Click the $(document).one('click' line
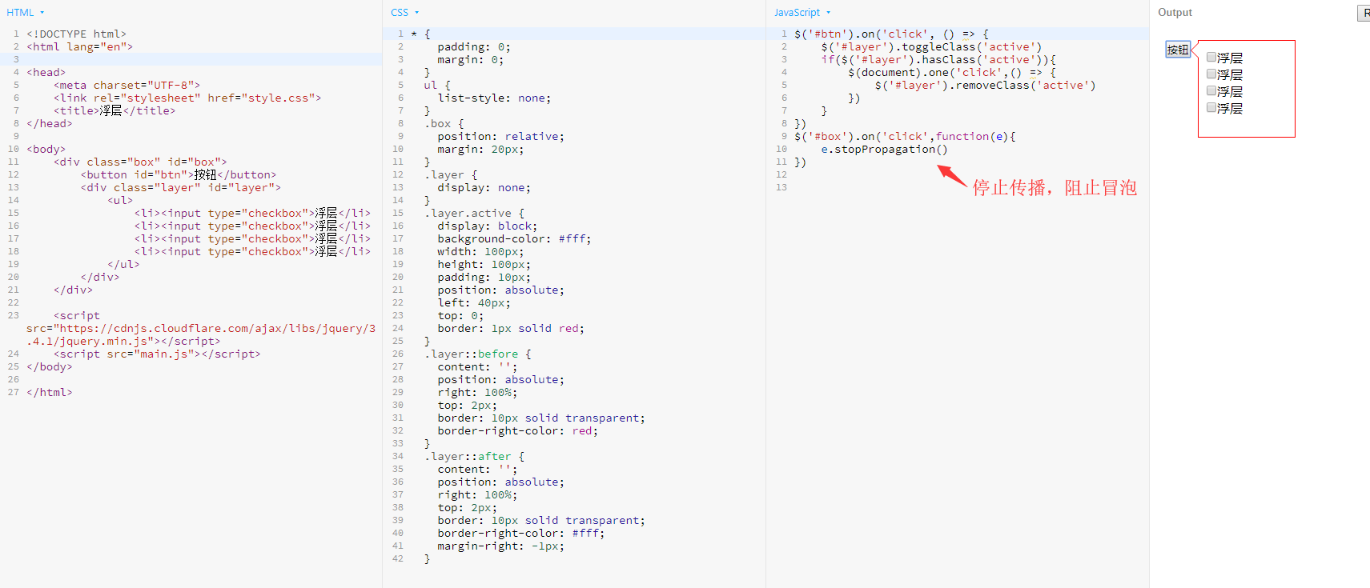Screen dimensions: 1370x588 pos(952,72)
